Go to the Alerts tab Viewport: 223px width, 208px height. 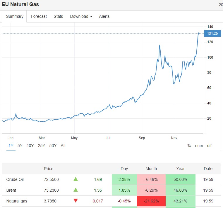(x=104, y=16)
